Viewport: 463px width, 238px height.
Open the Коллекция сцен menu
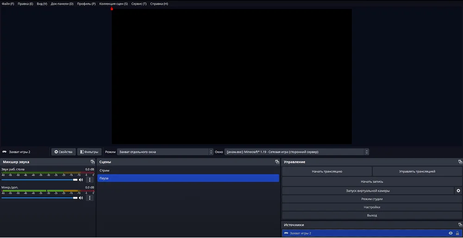[x=113, y=4]
